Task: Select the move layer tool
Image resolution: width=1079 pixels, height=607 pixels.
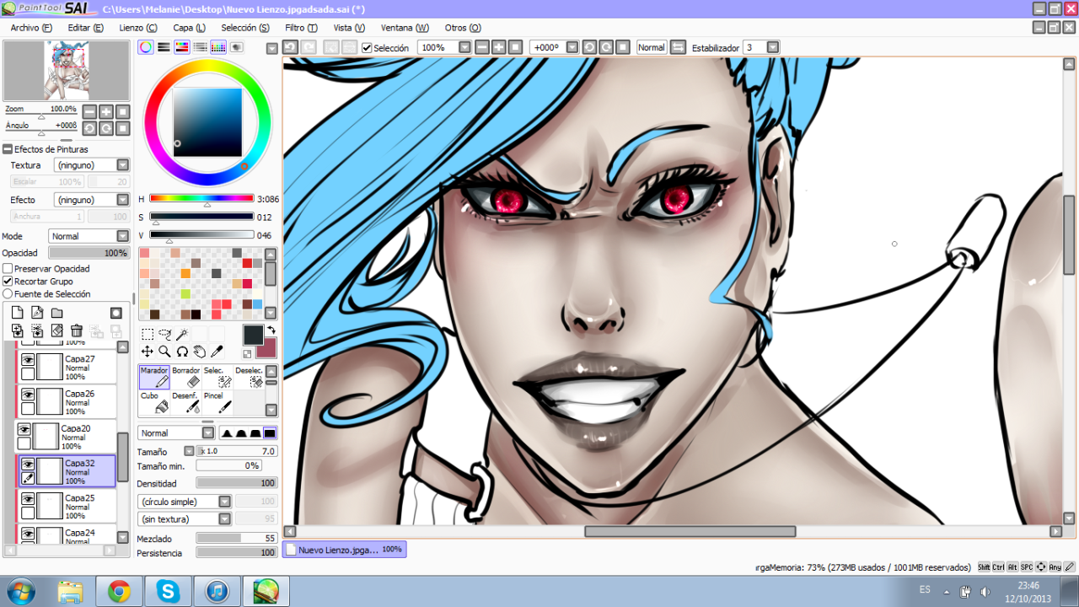Action: 148,352
